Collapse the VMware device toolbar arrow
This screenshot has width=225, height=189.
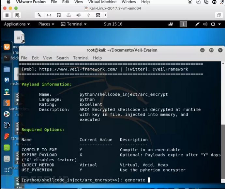click(105, 15)
